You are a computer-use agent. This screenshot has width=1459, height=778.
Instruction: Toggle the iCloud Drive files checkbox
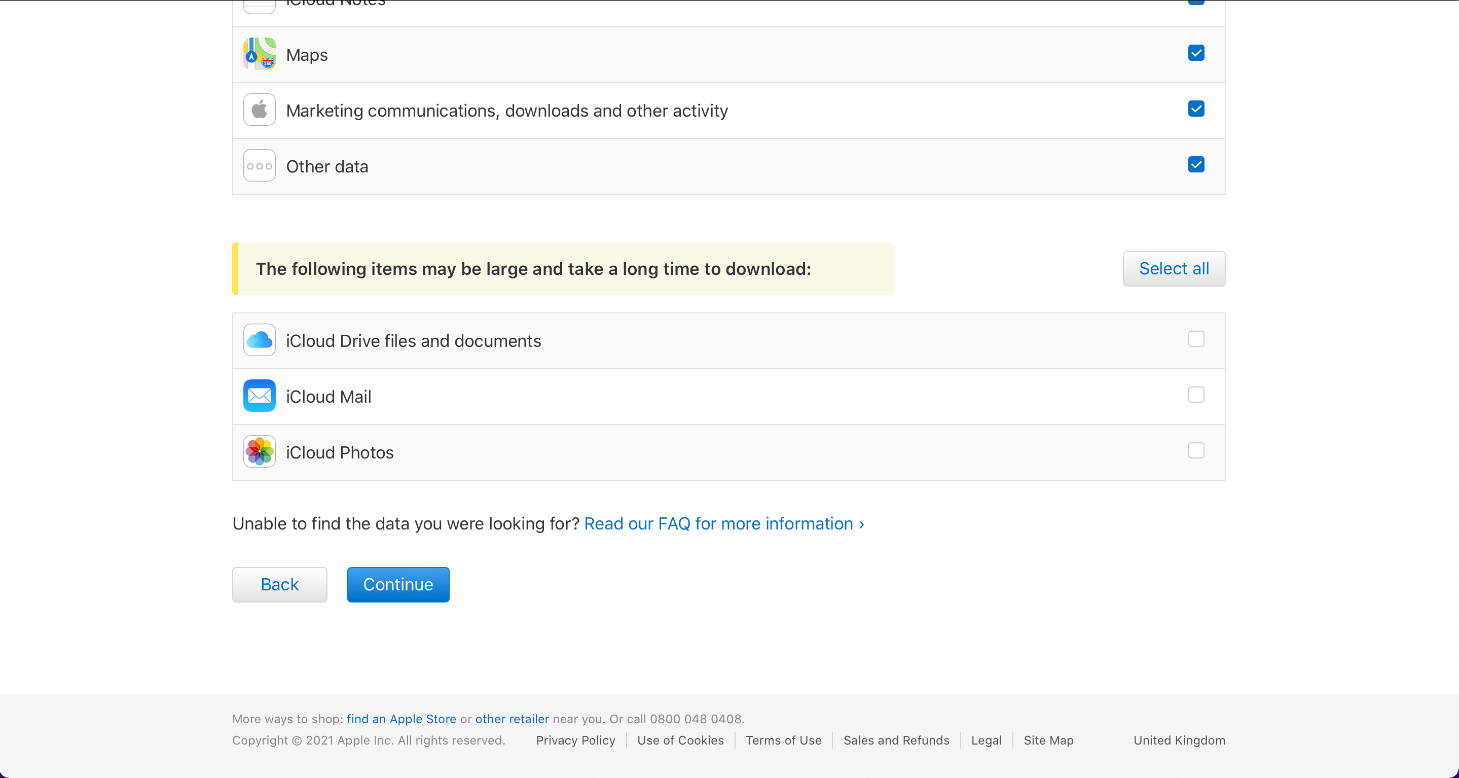pyautogui.click(x=1196, y=339)
